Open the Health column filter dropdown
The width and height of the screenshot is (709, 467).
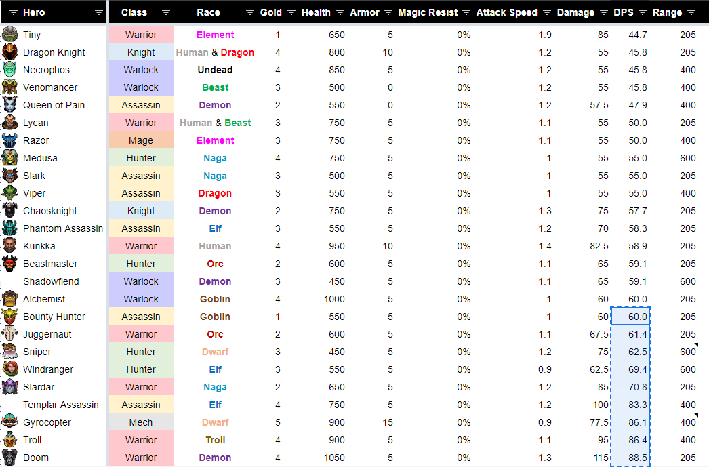pyautogui.click(x=340, y=13)
